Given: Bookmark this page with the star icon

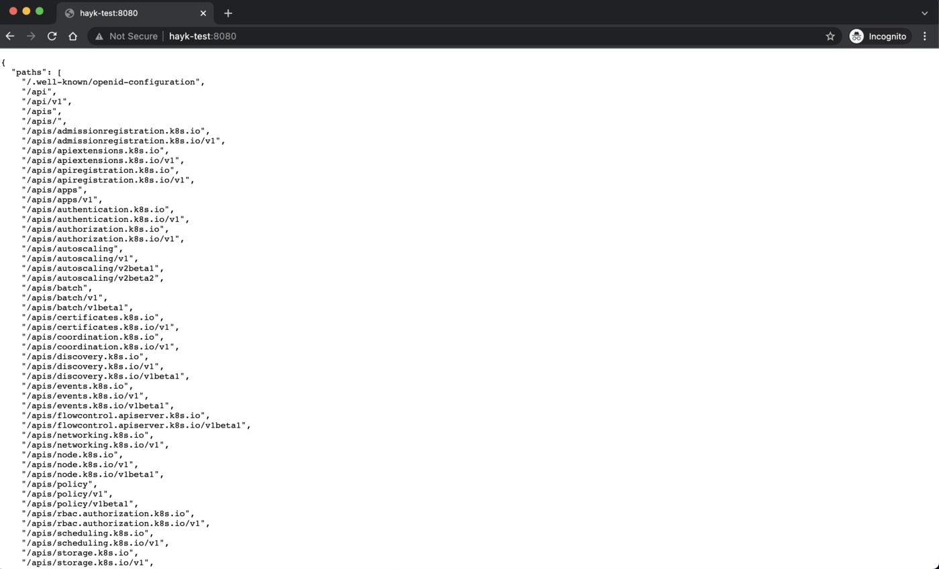Looking at the screenshot, I should click(830, 36).
